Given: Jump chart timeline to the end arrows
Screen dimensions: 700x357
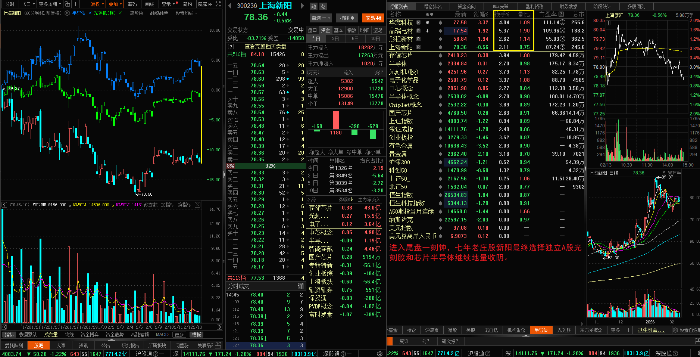Looking at the screenshot, I should [x=219, y=327].
